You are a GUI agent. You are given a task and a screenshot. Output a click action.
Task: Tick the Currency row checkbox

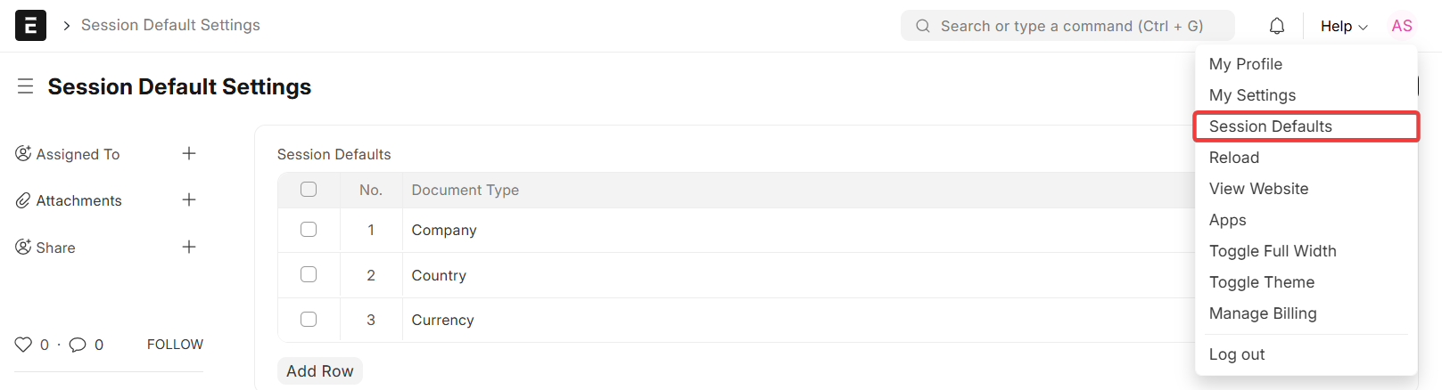pos(309,319)
